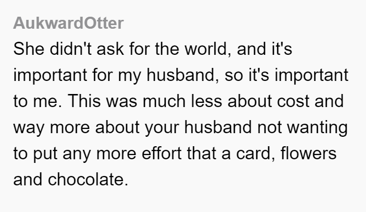Viewport: 366px width, 212px height.
Task: Click the word 'and' starting the last line
Action: 28,180
